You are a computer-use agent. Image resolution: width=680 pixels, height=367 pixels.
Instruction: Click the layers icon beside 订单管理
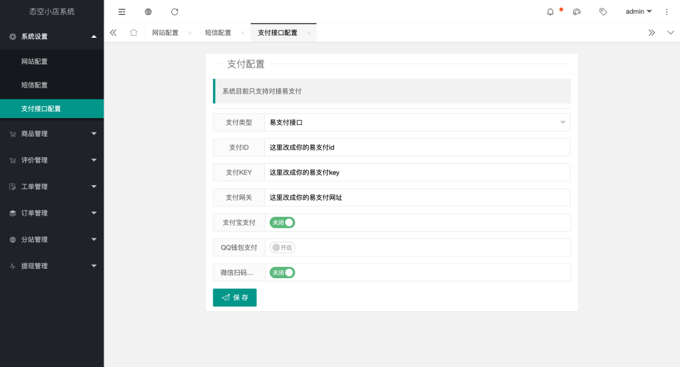(x=13, y=213)
